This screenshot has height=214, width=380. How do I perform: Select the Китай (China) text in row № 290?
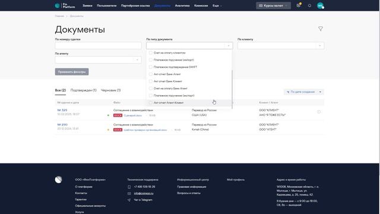pyautogui.click(x=200, y=130)
